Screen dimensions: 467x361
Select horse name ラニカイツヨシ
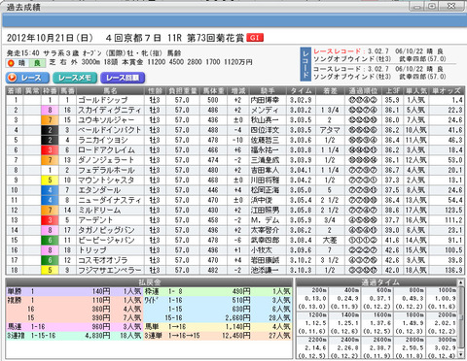[103, 141]
